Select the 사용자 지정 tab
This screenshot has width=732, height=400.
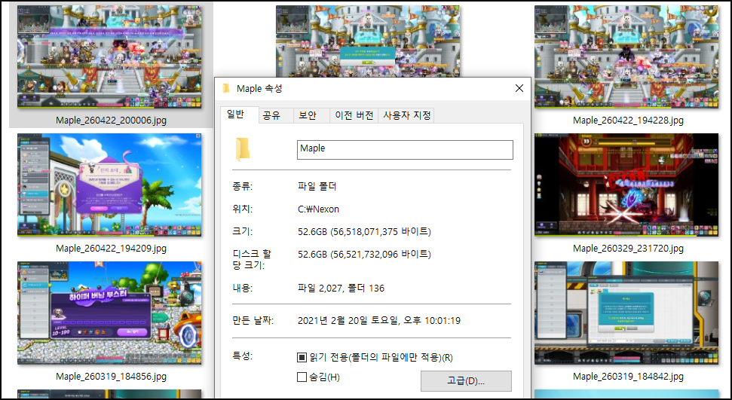tap(406, 115)
